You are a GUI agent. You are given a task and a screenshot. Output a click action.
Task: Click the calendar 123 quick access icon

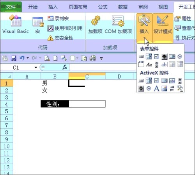pyautogui.click(x=5, y=58)
